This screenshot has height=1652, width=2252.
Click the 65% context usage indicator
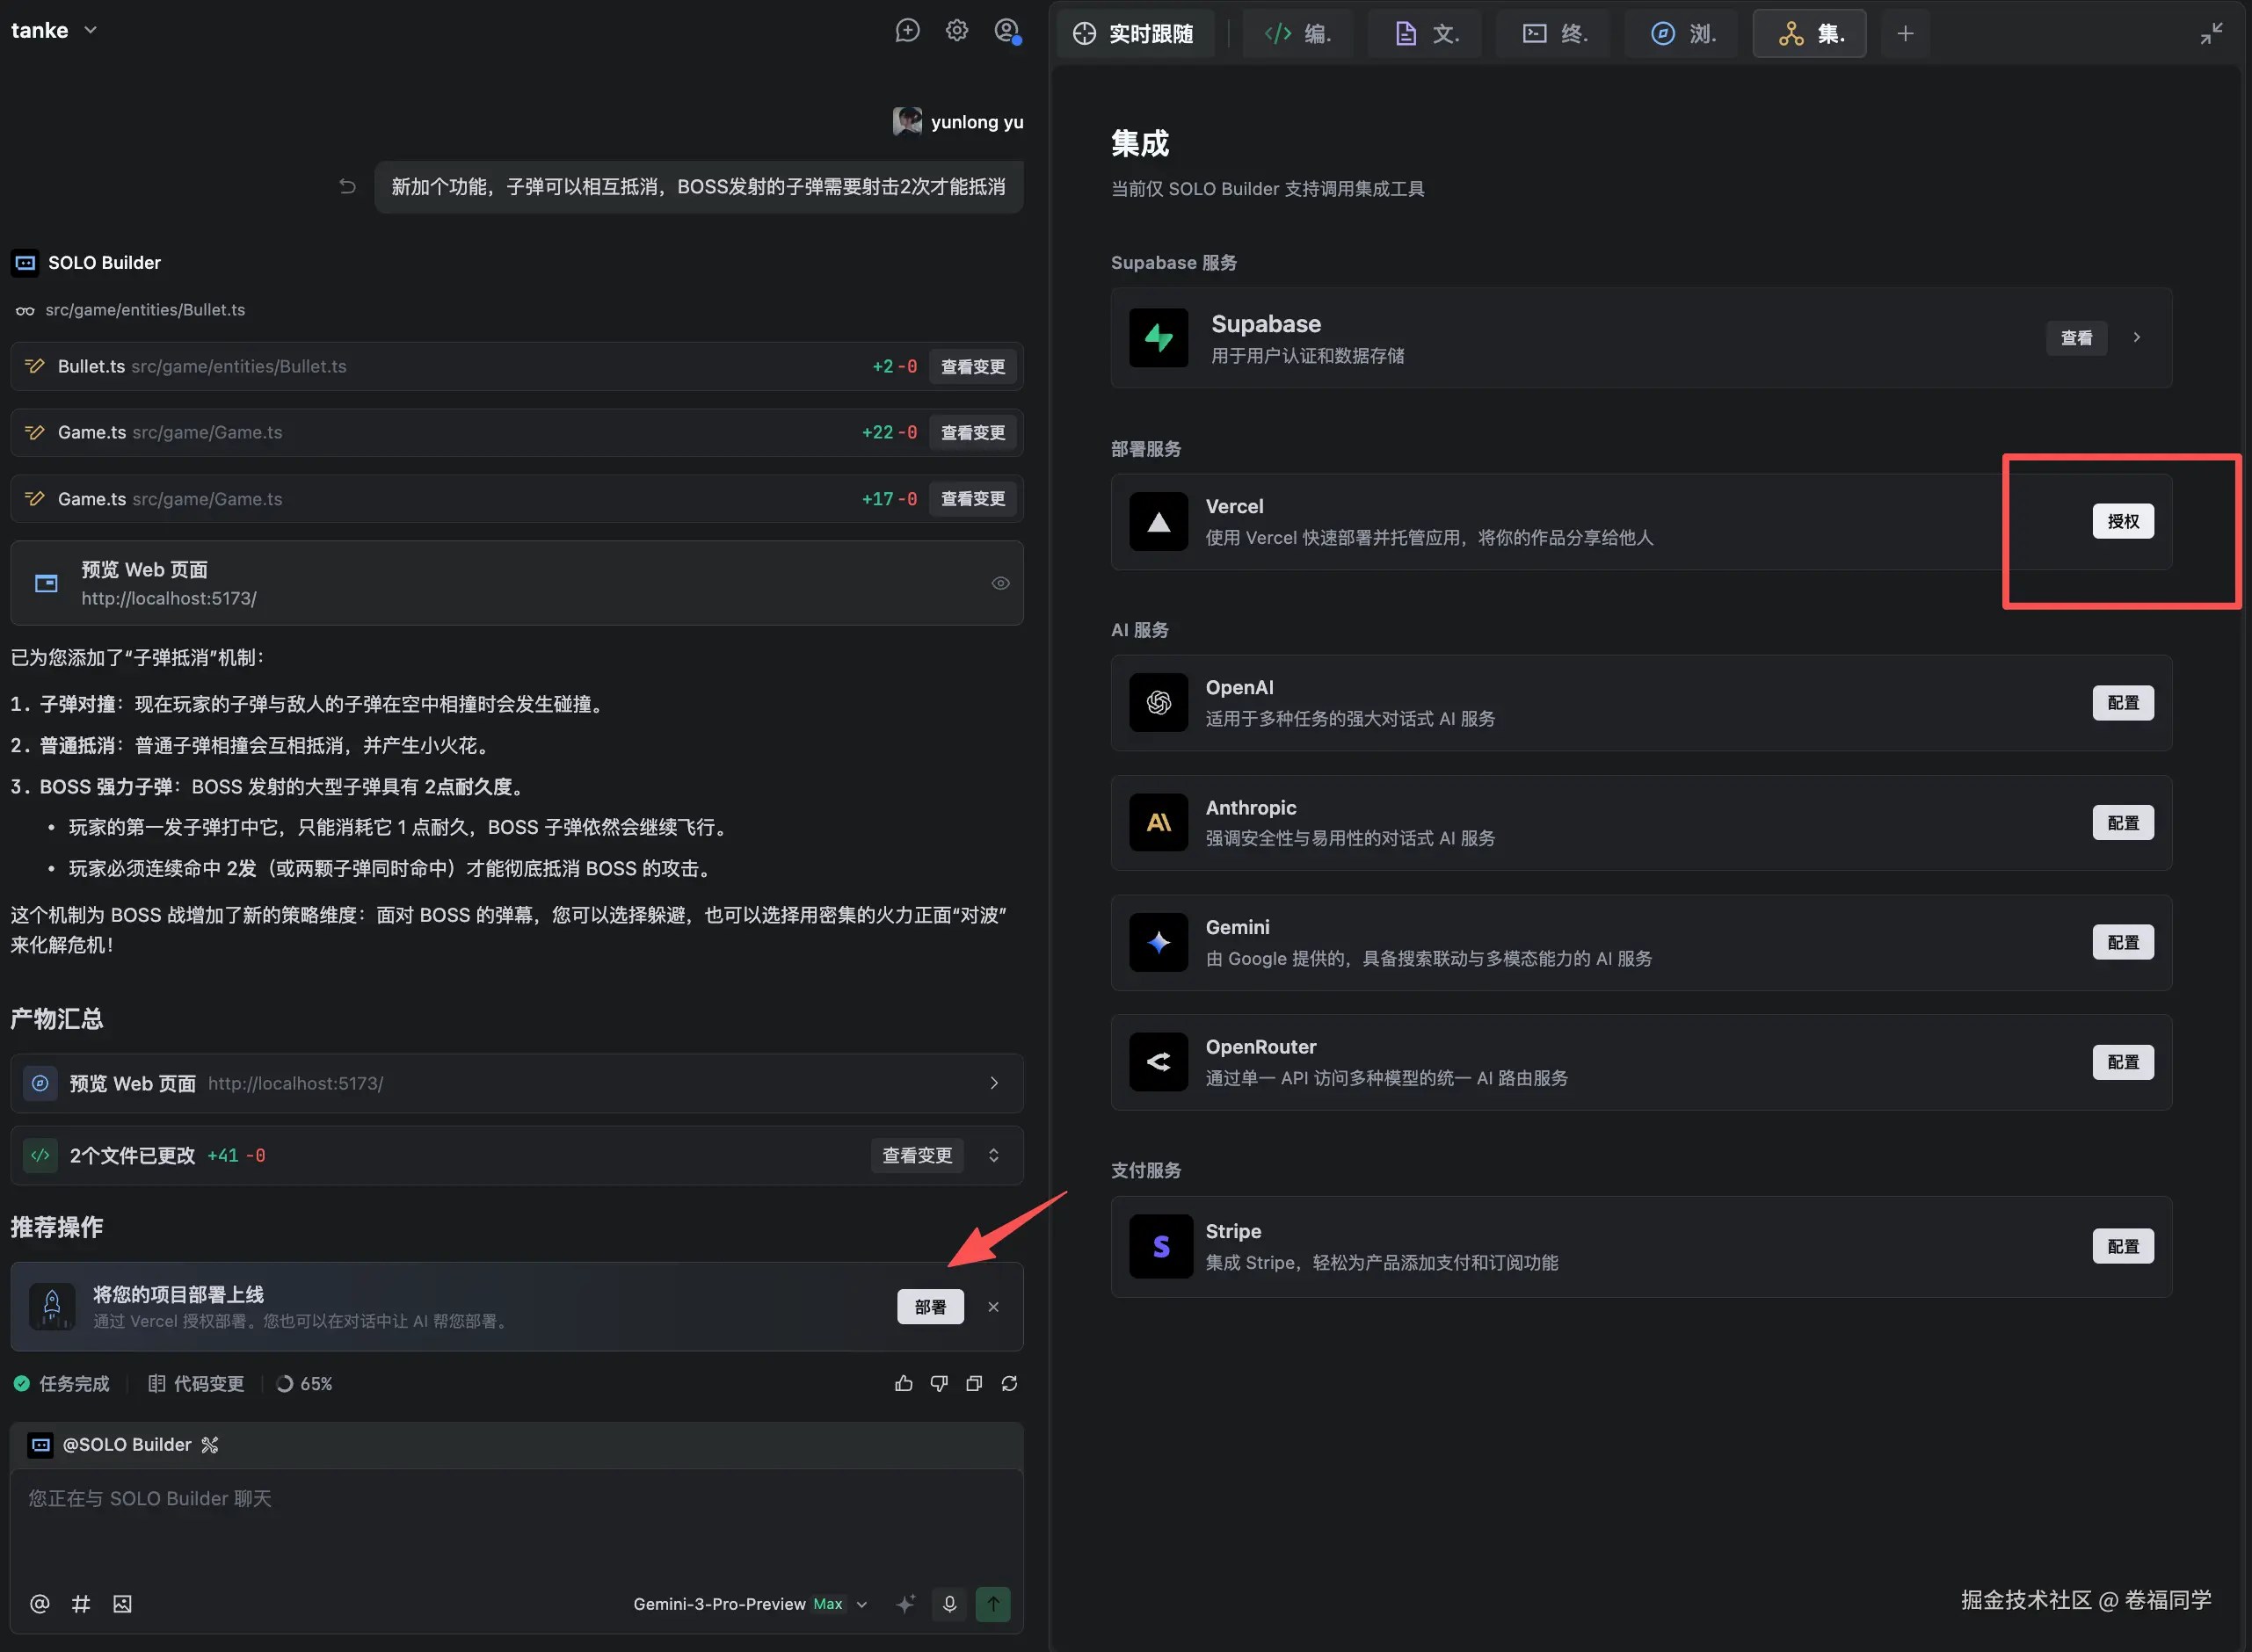click(x=305, y=1384)
